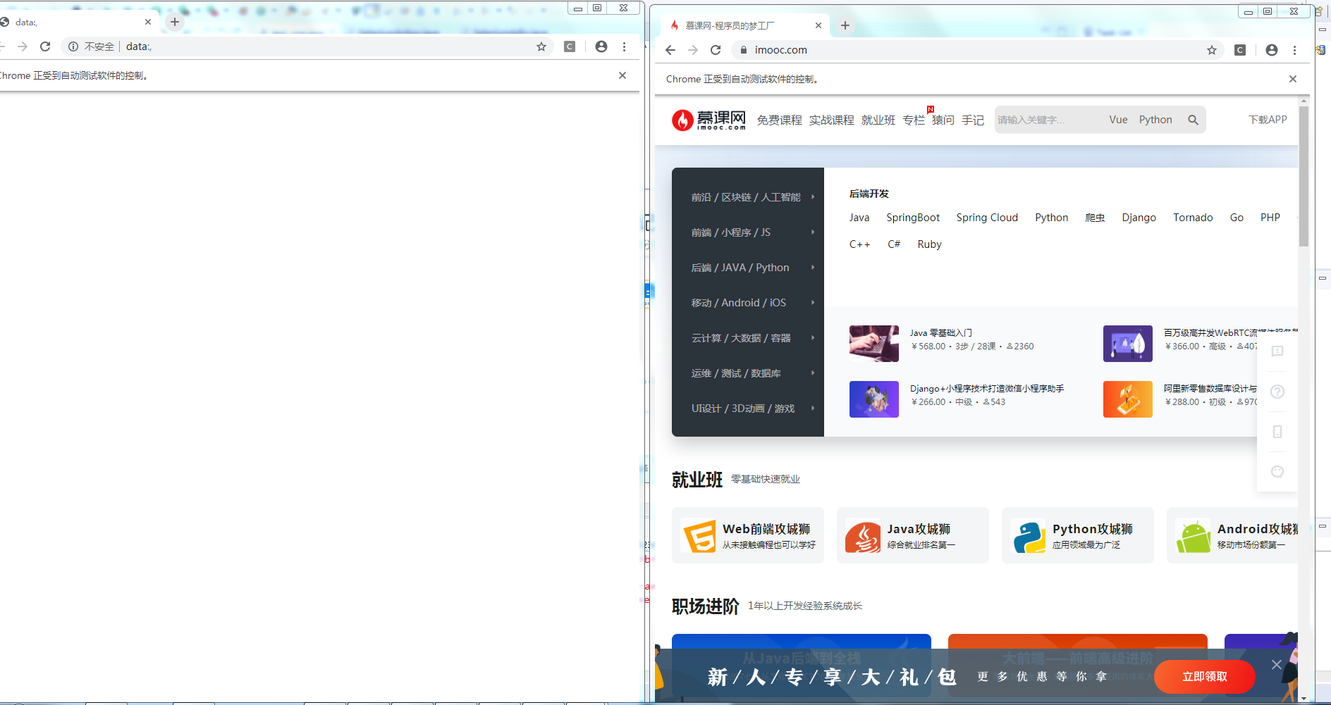Open 阿里新零售数据库设计 course thumbnail
Viewport: 1331px width, 705px height.
(1128, 399)
